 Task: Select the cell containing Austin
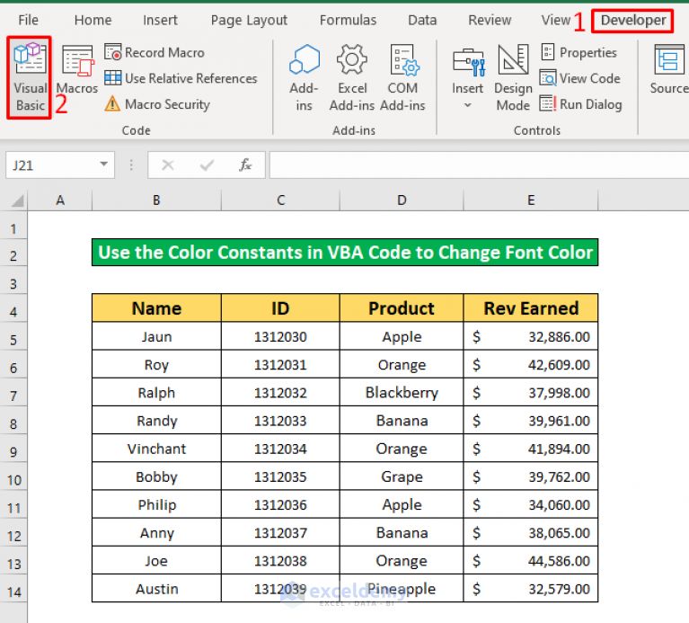pos(156,588)
